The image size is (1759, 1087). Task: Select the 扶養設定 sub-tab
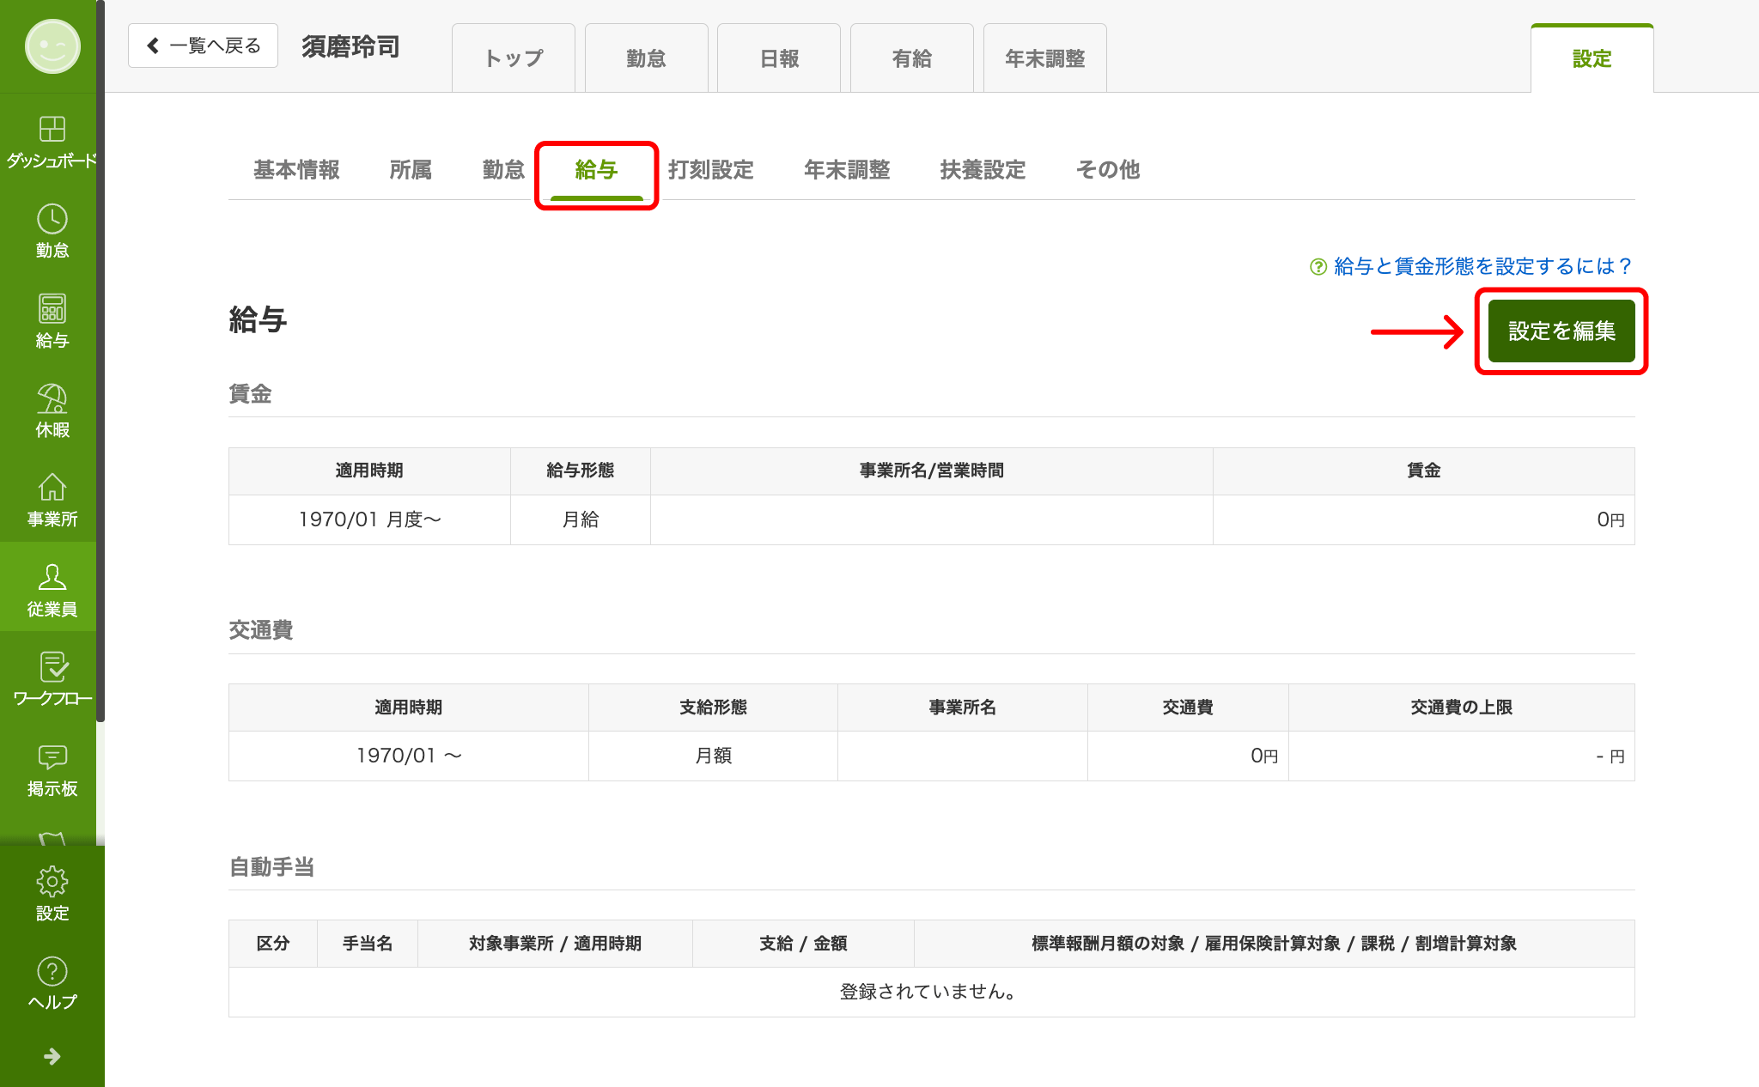[983, 170]
